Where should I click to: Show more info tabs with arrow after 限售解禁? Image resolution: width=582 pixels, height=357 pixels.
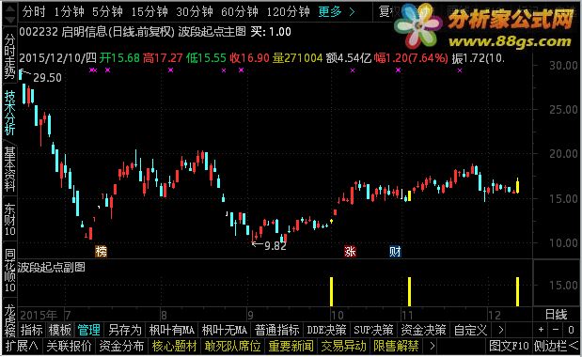click(433, 346)
